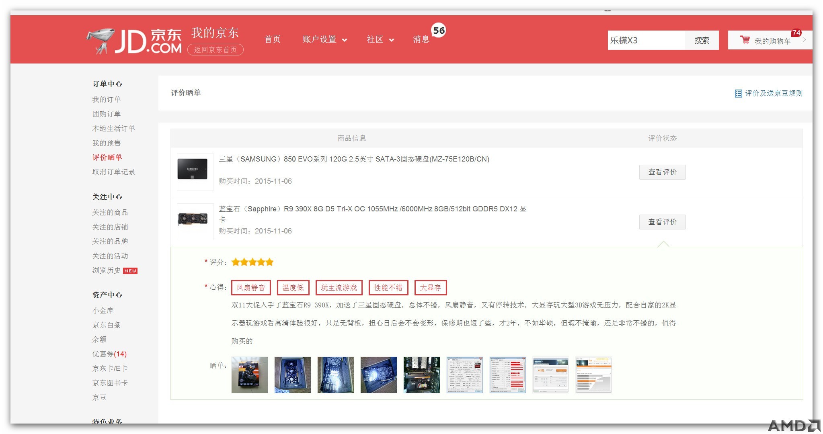Click the search input field

click(646, 40)
